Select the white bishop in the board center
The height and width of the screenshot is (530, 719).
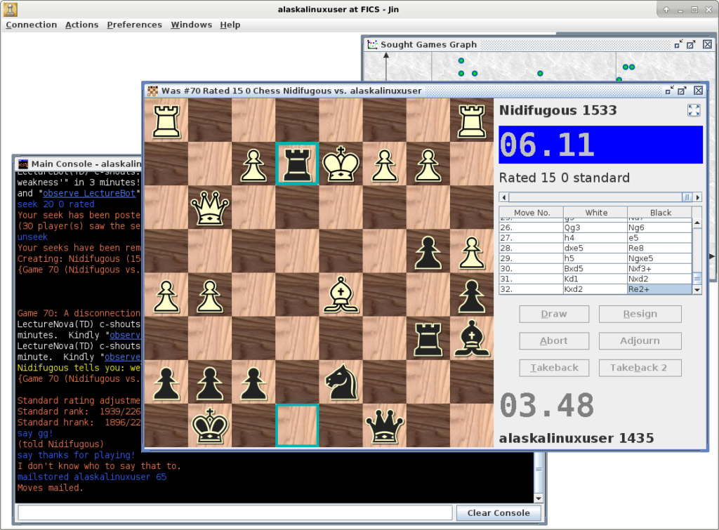tap(341, 295)
